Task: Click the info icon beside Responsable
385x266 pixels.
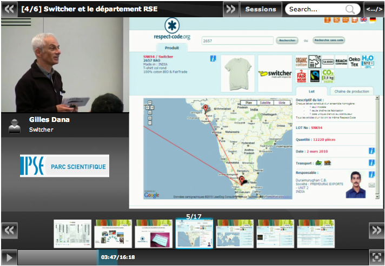Action: pyautogui.click(x=371, y=174)
